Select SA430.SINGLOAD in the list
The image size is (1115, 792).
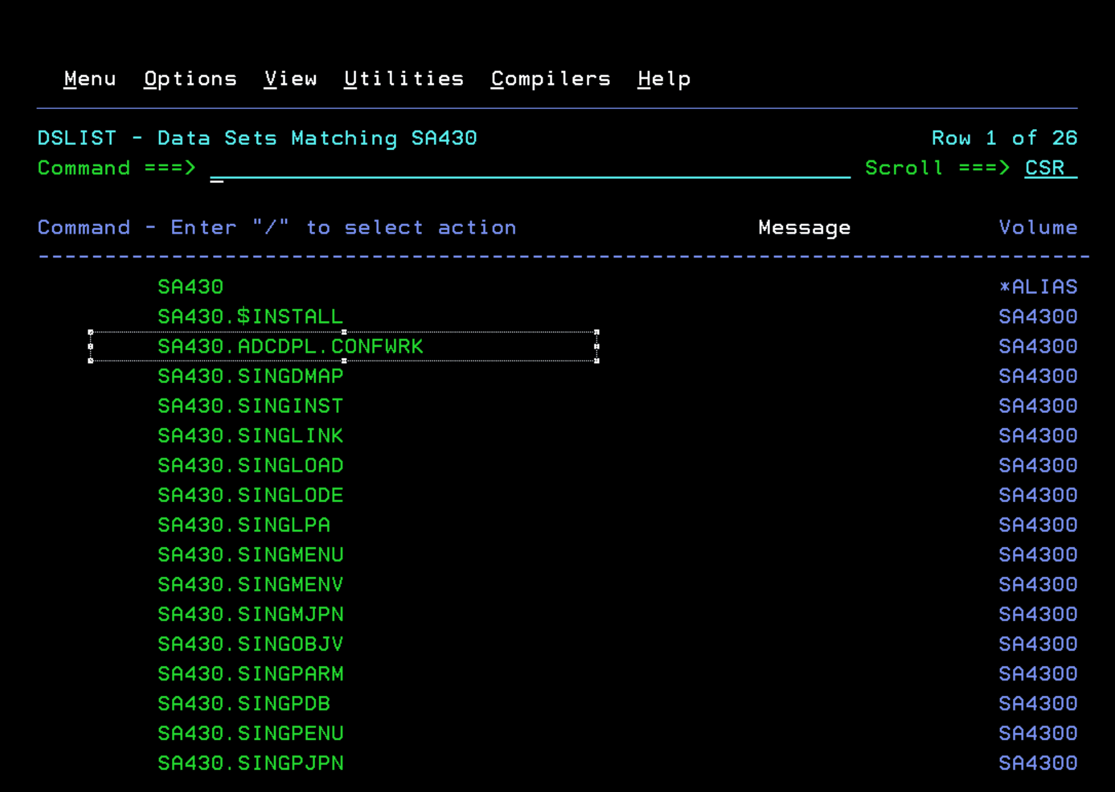[250, 466]
